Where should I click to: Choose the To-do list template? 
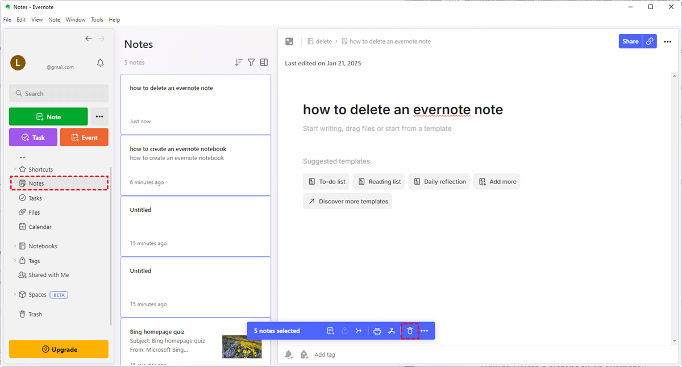(326, 182)
